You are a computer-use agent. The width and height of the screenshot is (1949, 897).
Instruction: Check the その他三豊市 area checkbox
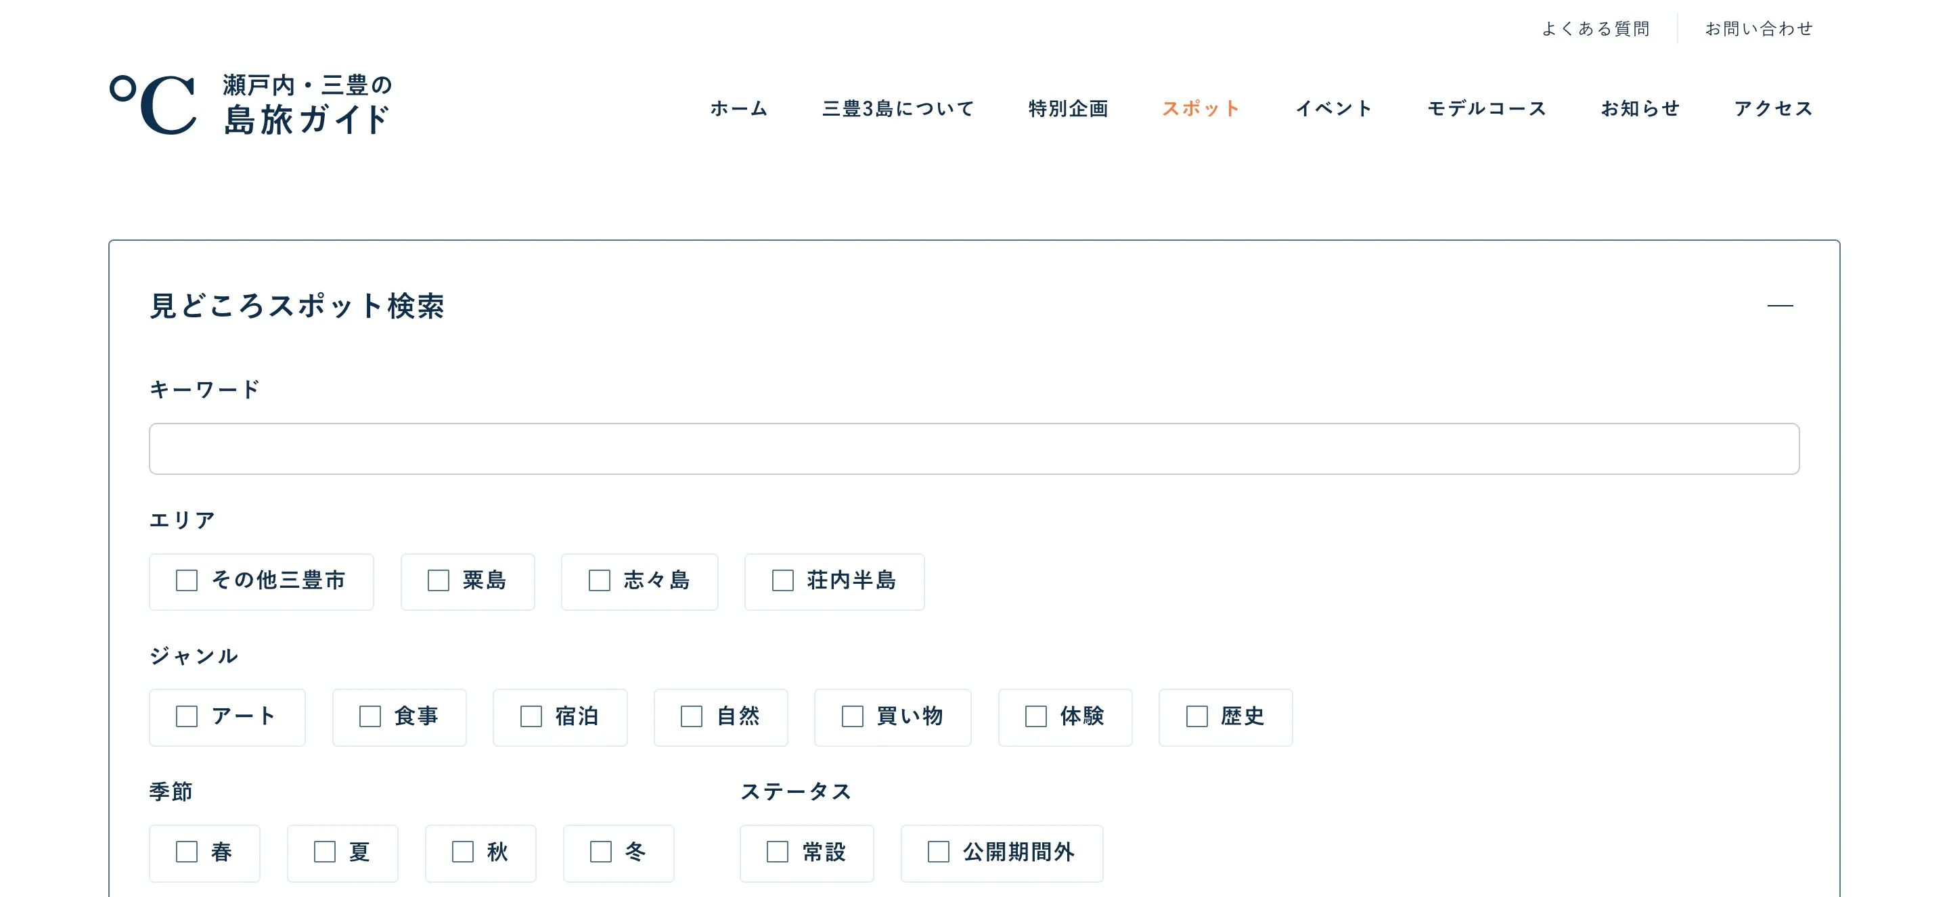coord(187,581)
